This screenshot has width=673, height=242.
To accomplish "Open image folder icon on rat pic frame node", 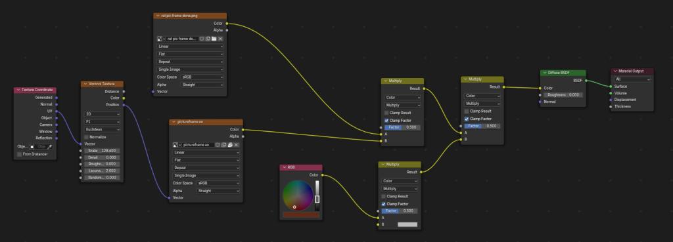I will click(x=214, y=39).
